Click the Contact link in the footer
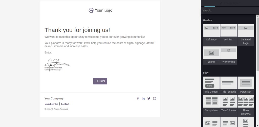Viewport: 259px width, 127px height. [65, 104]
